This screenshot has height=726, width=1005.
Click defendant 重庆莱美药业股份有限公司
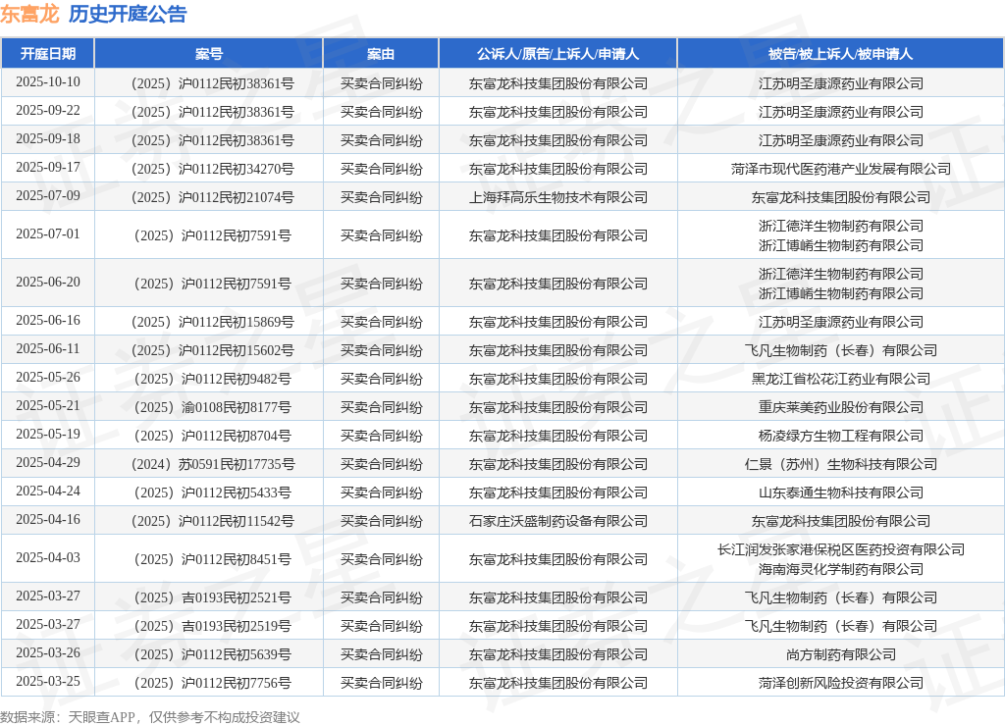click(840, 407)
